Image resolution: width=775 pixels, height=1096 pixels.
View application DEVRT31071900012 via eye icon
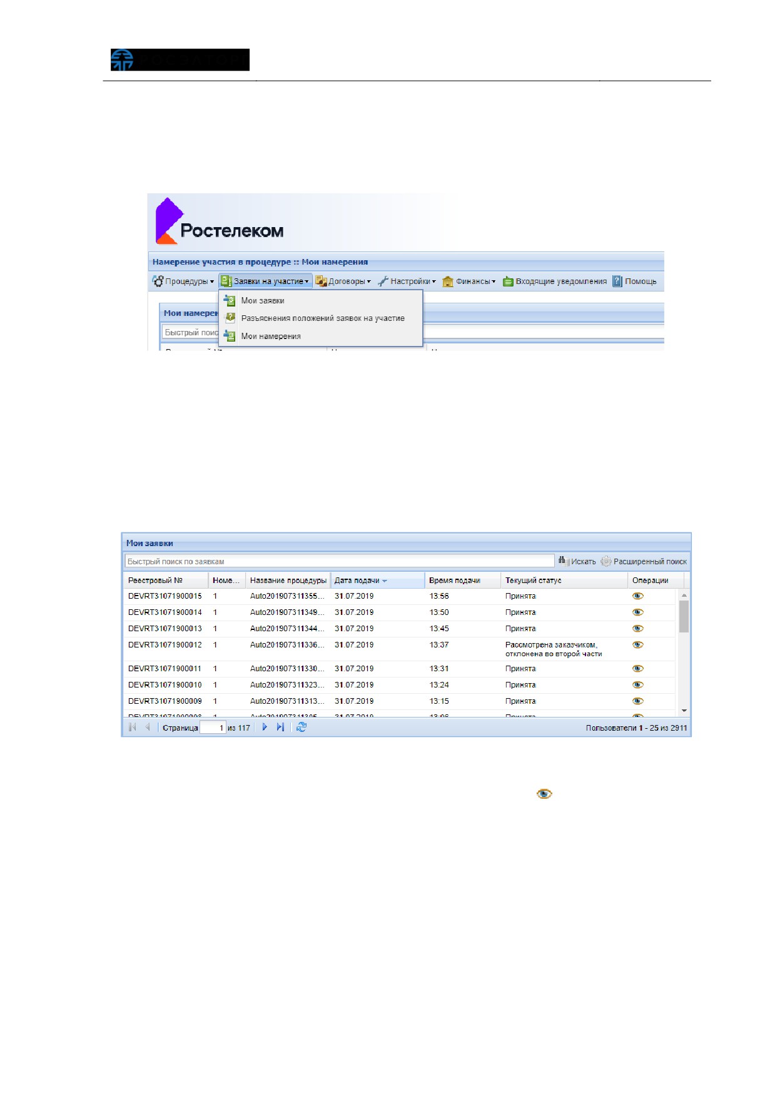click(638, 645)
